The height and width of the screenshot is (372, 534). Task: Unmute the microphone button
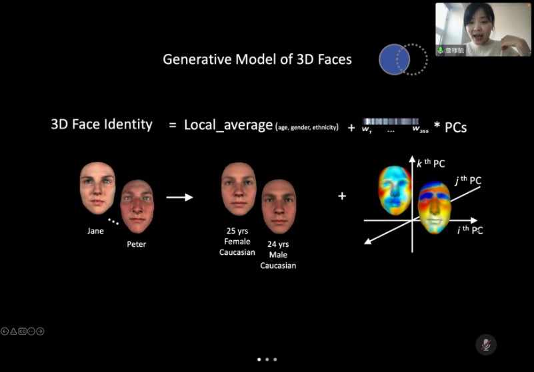(486, 344)
